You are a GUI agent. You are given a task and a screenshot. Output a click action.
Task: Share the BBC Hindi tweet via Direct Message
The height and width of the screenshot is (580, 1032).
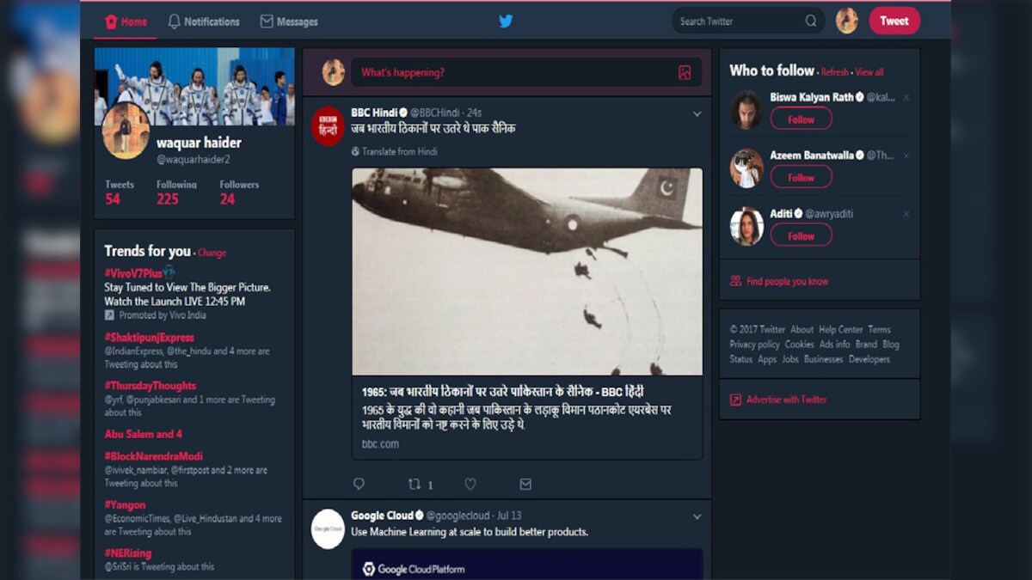pyautogui.click(x=525, y=484)
